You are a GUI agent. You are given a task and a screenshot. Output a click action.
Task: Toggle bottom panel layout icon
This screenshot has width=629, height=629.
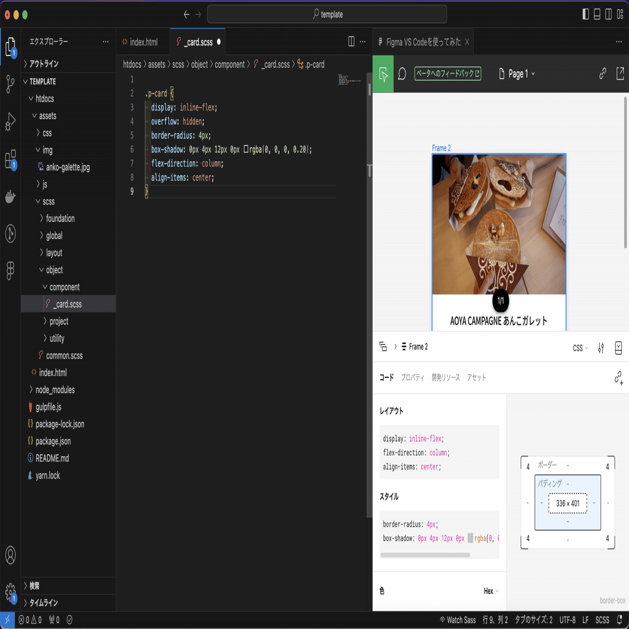[597, 15]
